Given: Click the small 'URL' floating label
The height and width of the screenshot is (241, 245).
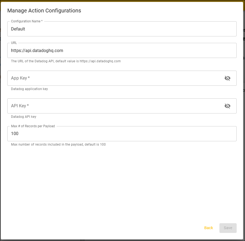Looking at the screenshot, I should tap(14, 43).
